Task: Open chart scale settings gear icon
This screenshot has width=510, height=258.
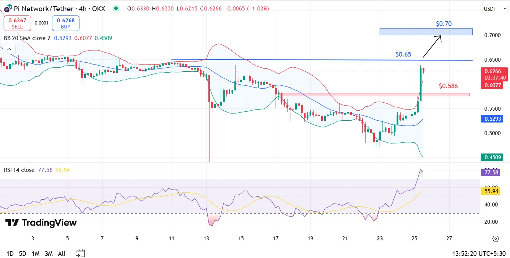Action: point(496,239)
